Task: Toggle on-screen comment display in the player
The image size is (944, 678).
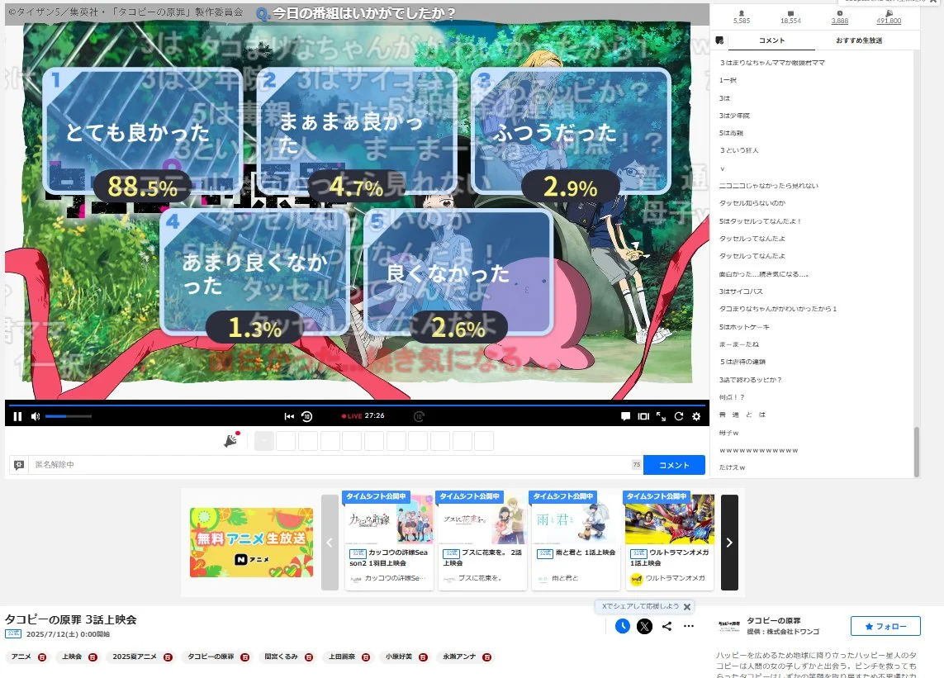Action: pos(625,416)
